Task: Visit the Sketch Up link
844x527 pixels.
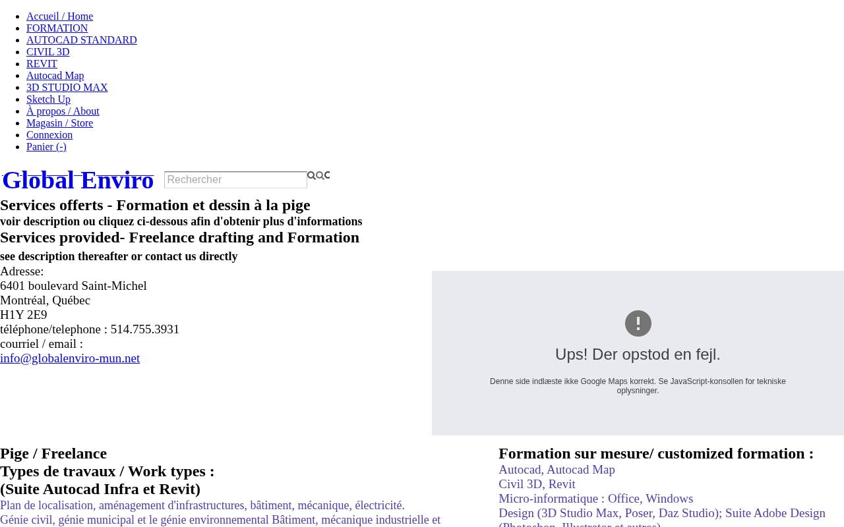Action: click(48, 99)
